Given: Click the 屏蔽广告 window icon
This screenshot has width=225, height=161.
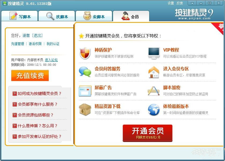Looking at the screenshot, I should pyautogui.click(x=85, y=91).
